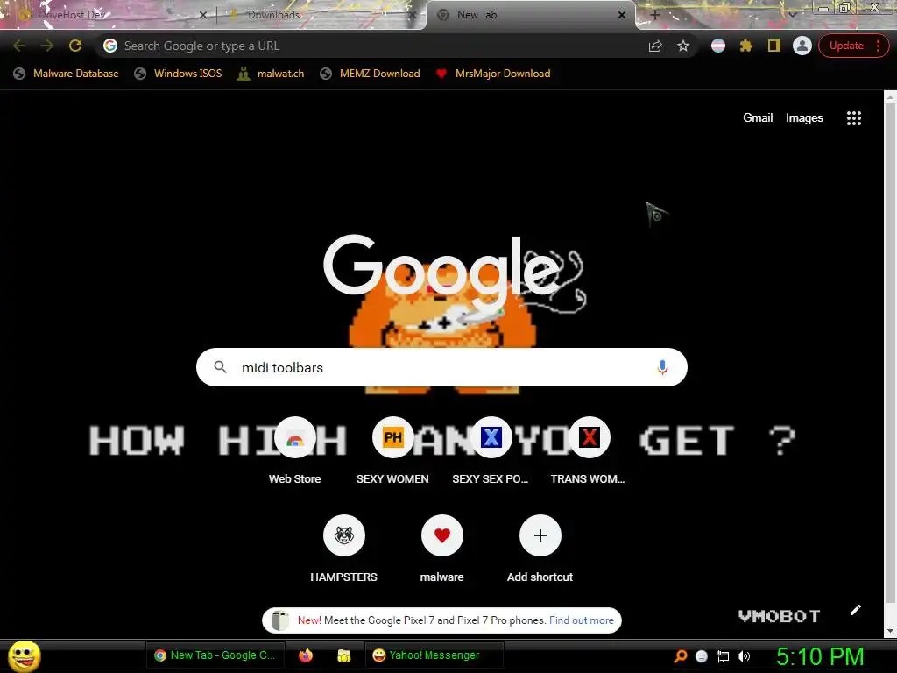
Task: Close the New Tab tab
Action: [x=621, y=16]
